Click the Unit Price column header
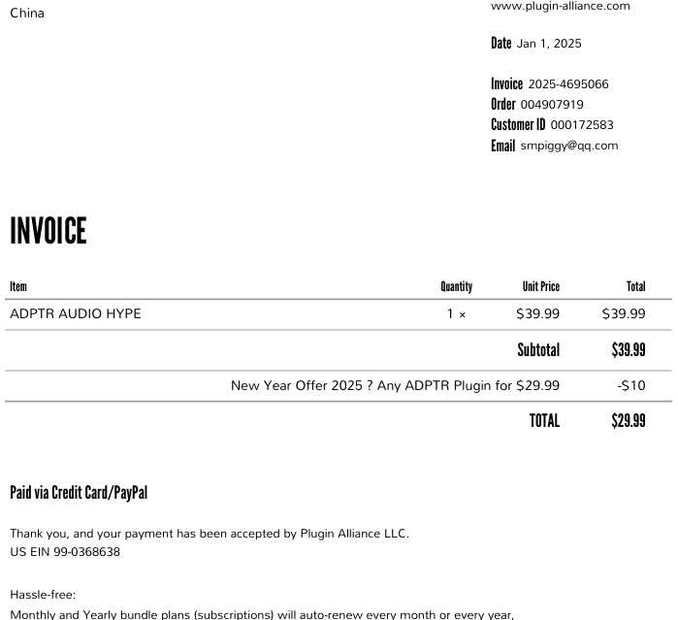678x620 pixels. click(x=540, y=286)
